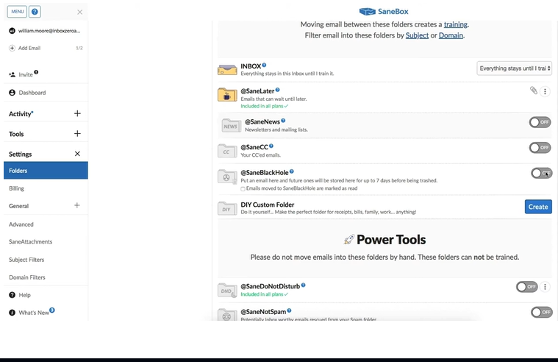The height and width of the screenshot is (362, 558).
Task: Check the marked as read SaneBlackHole checkbox
Action: tap(243, 189)
